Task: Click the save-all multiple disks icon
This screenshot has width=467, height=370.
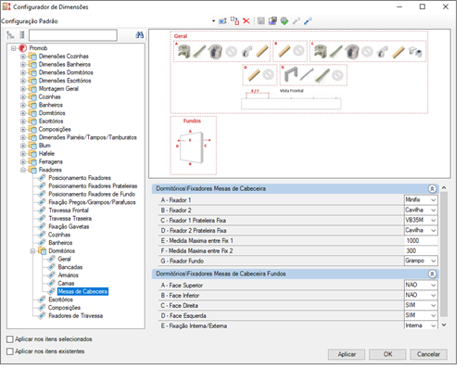Action: [272, 21]
